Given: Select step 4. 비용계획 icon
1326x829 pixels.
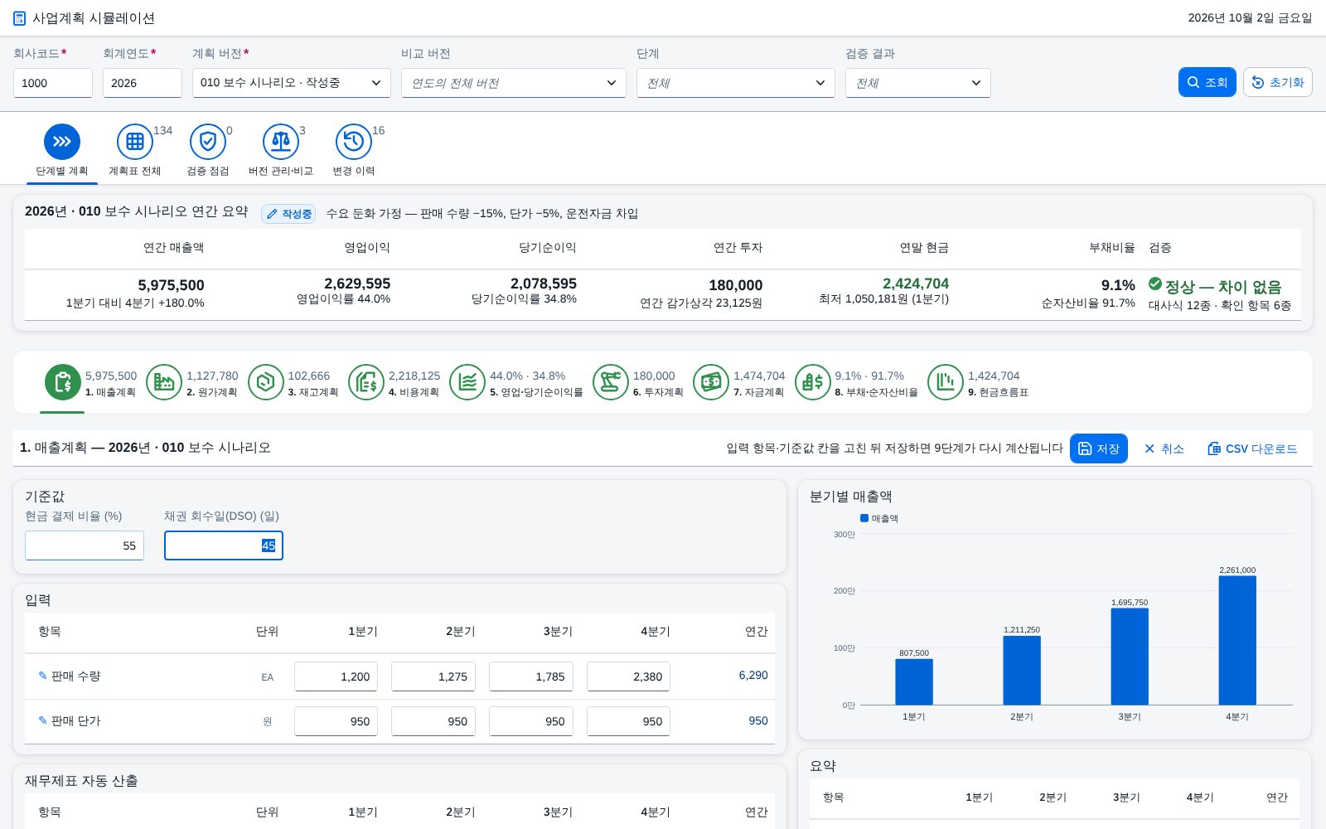Looking at the screenshot, I should tap(366, 382).
